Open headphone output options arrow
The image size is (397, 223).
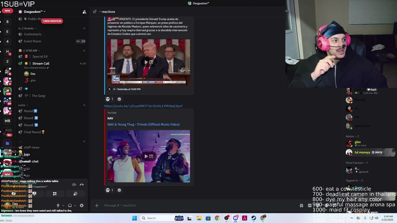coord(75,205)
